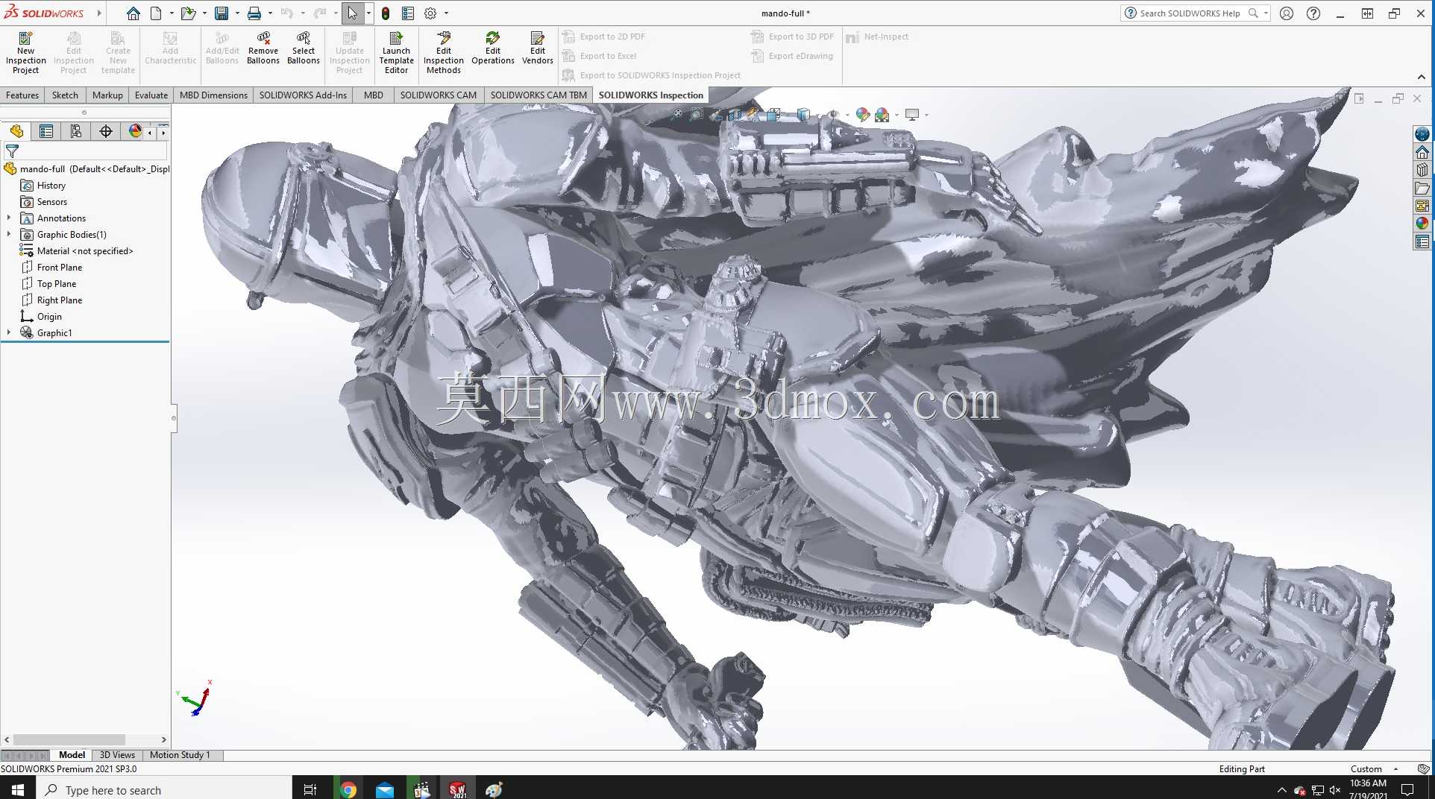Open Appearances, Scenes, and Decals in the task pane
Screen dimensions: 1435x799
[x=1422, y=224]
